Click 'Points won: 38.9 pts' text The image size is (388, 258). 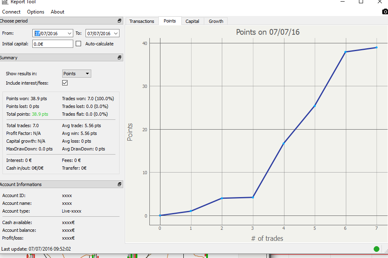pyautogui.click(x=27, y=99)
